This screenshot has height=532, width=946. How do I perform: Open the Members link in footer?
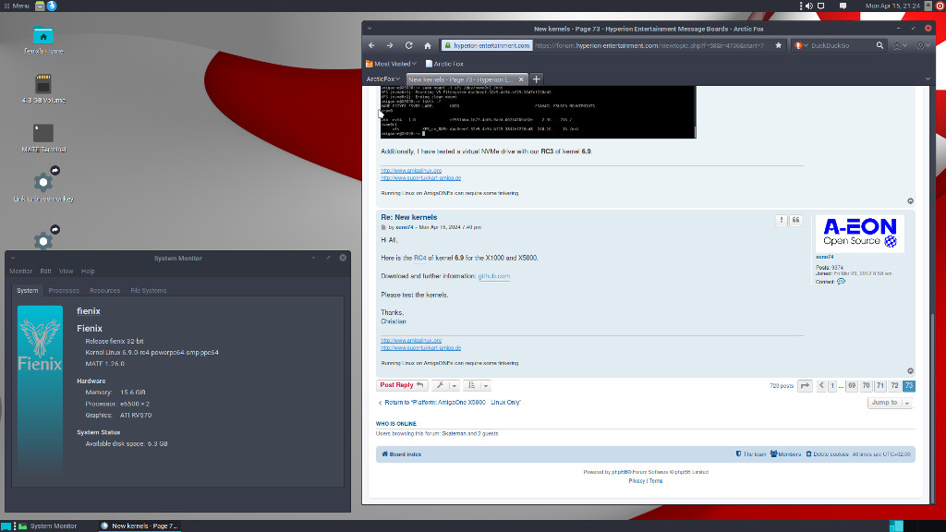coord(785,454)
